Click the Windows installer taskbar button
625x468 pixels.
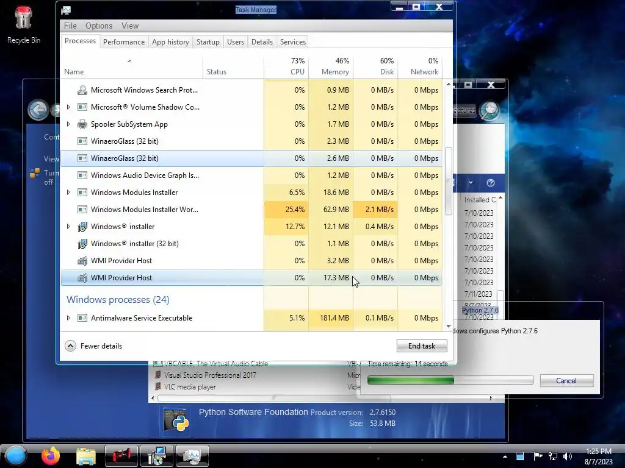(x=156, y=456)
